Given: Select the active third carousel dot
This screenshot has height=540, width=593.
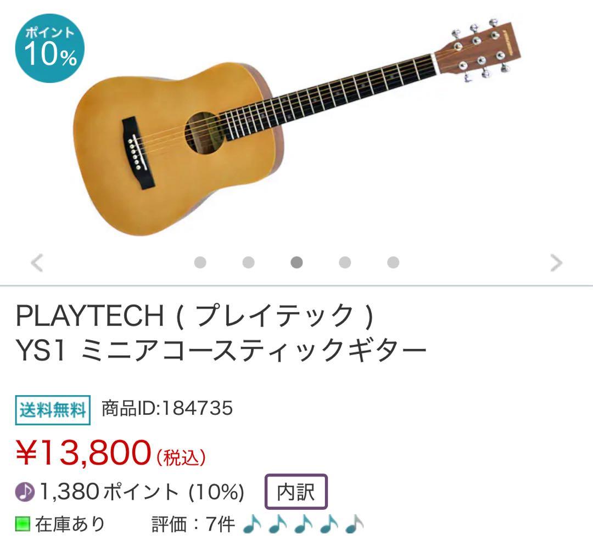Looking at the screenshot, I should (296, 263).
